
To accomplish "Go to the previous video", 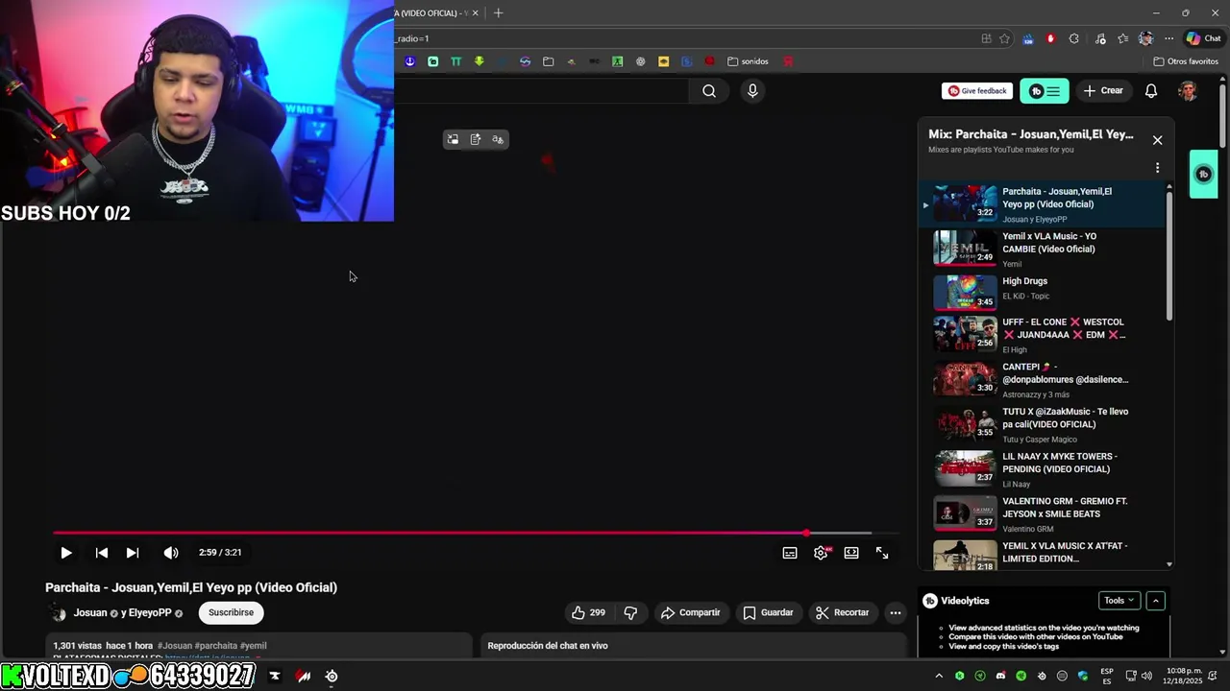I will click(102, 553).
